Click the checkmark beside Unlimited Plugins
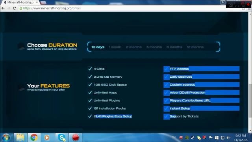The height and width of the screenshot is (142, 252). tap(90, 100)
